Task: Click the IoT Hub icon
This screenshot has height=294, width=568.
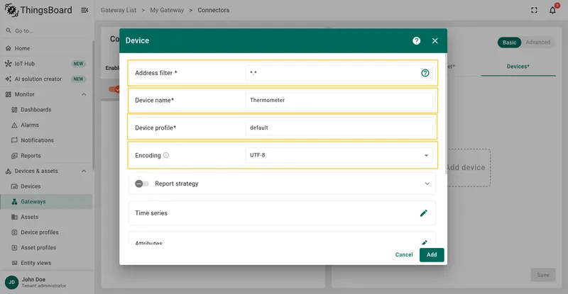Action: tap(9, 64)
